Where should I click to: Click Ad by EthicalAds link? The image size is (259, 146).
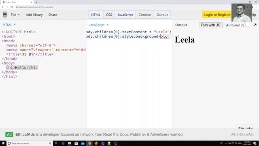[242, 134]
